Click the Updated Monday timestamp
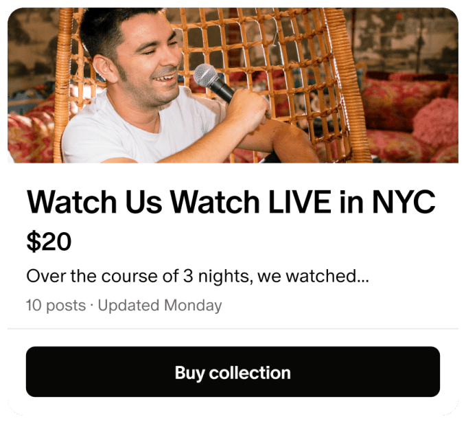The width and height of the screenshot is (466, 423). 160,306
